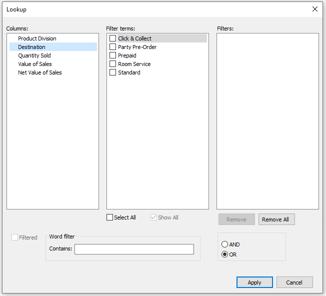326x296 pixels.
Task: Select Net Value of Sales column
Action: coord(40,72)
